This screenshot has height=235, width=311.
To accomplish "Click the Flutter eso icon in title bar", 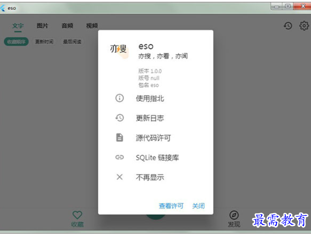I will click(x=3, y=8).
